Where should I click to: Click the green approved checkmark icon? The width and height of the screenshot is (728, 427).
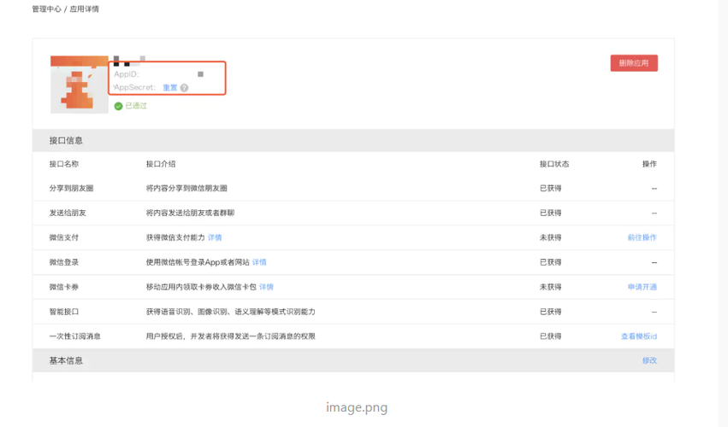118,106
